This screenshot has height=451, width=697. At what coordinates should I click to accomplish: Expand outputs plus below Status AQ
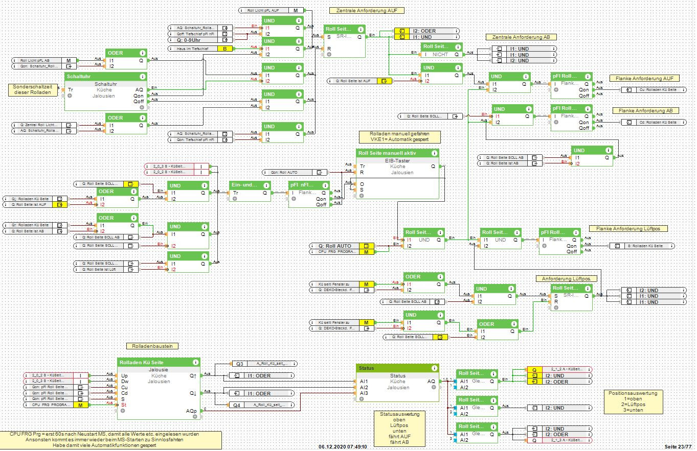(x=434, y=387)
